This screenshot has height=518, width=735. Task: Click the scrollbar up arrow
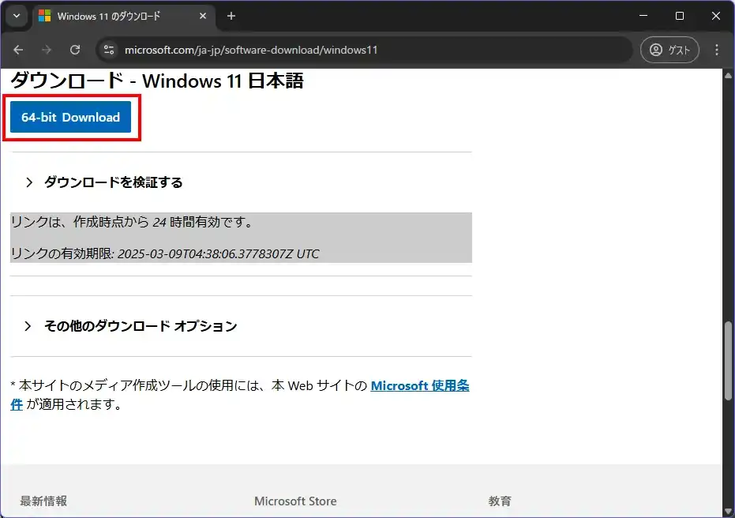[728, 74]
